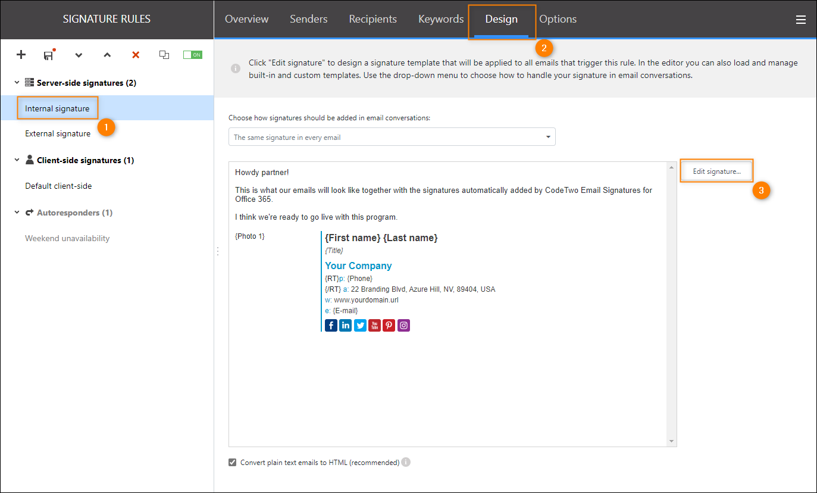Click the Edit signature button
Screen dimensions: 817x493
pyautogui.click(x=716, y=171)
